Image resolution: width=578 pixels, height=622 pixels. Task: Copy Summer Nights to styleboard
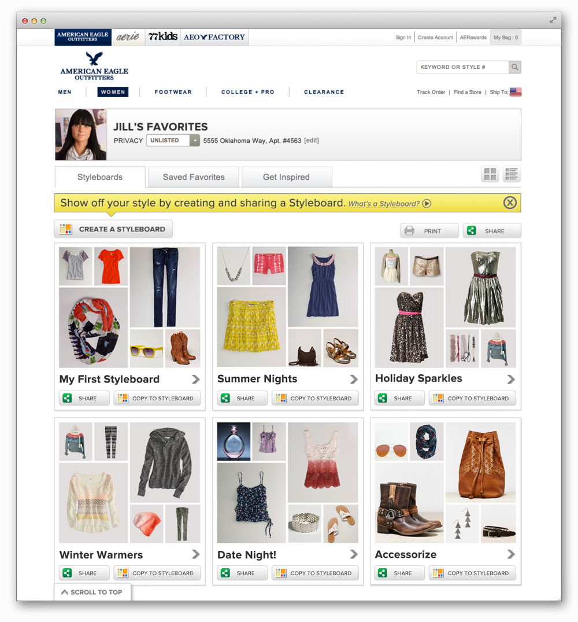[x=315, y=398]
